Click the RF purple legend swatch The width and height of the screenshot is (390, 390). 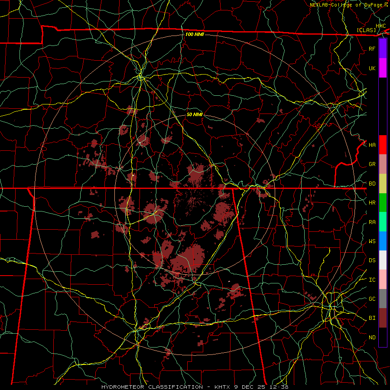point(383,49)
